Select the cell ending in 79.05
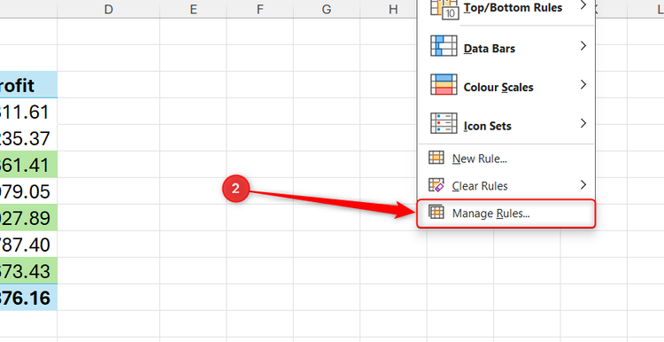 [28, 191]
